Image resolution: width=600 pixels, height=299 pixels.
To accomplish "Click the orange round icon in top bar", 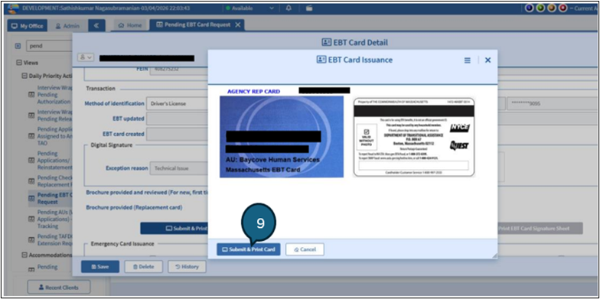I will tap(552, 8).
